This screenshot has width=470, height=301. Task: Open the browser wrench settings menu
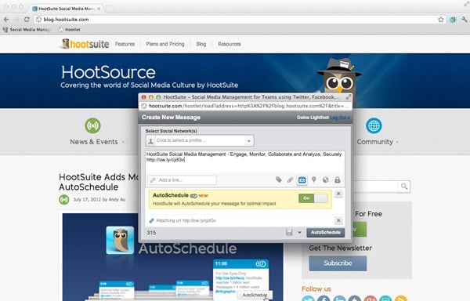(464, 20)
